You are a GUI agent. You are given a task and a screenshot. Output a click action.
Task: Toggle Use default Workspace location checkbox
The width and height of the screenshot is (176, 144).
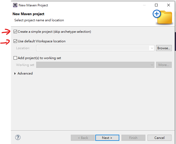pyautogui.click(x=15, y=41)
